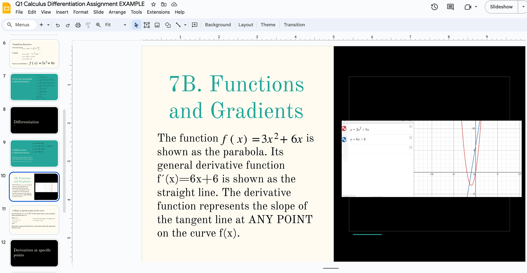
Task: Star the presentation title
Action: click(x=153, y=4)
